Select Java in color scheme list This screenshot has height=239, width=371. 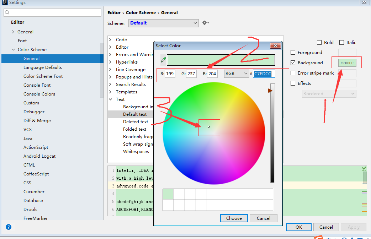(28, 138)
